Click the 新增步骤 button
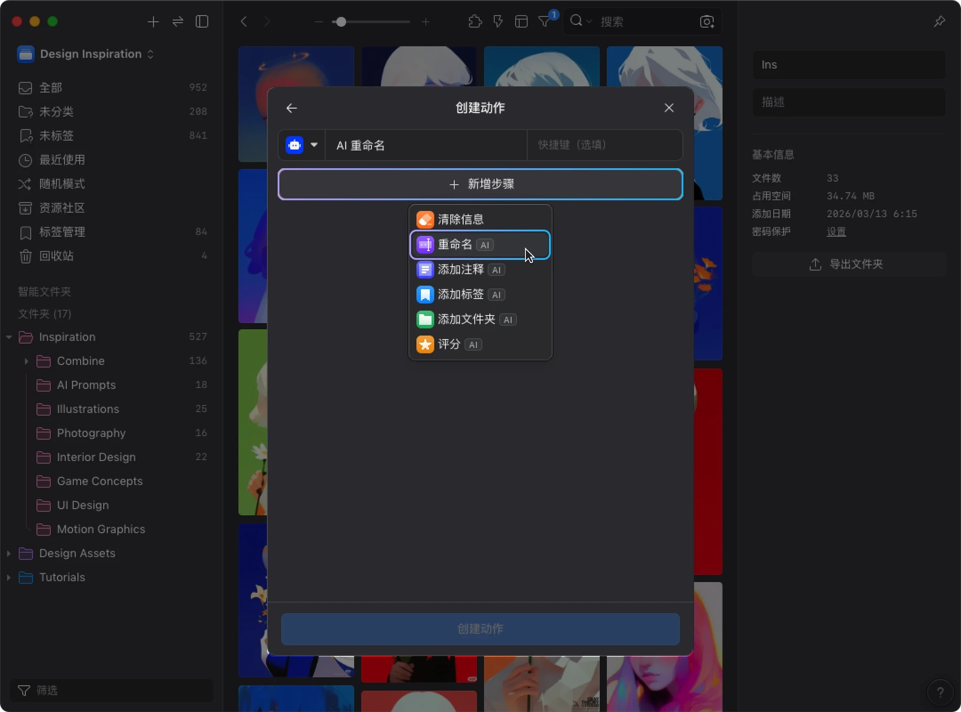Image resolution: width=961 pixels, height=712 pixels. click(x=480, y=184)
